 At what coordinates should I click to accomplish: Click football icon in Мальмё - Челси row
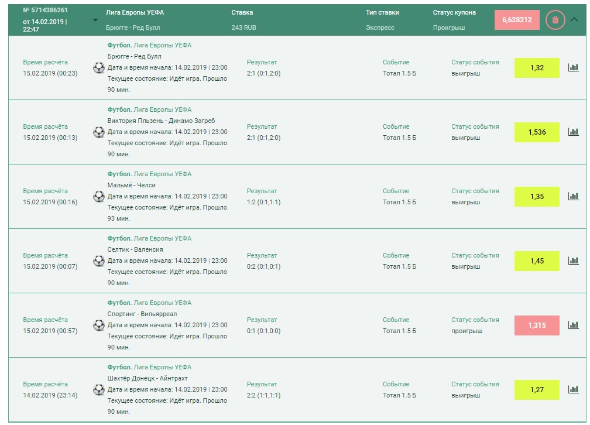tap(99, 197)
